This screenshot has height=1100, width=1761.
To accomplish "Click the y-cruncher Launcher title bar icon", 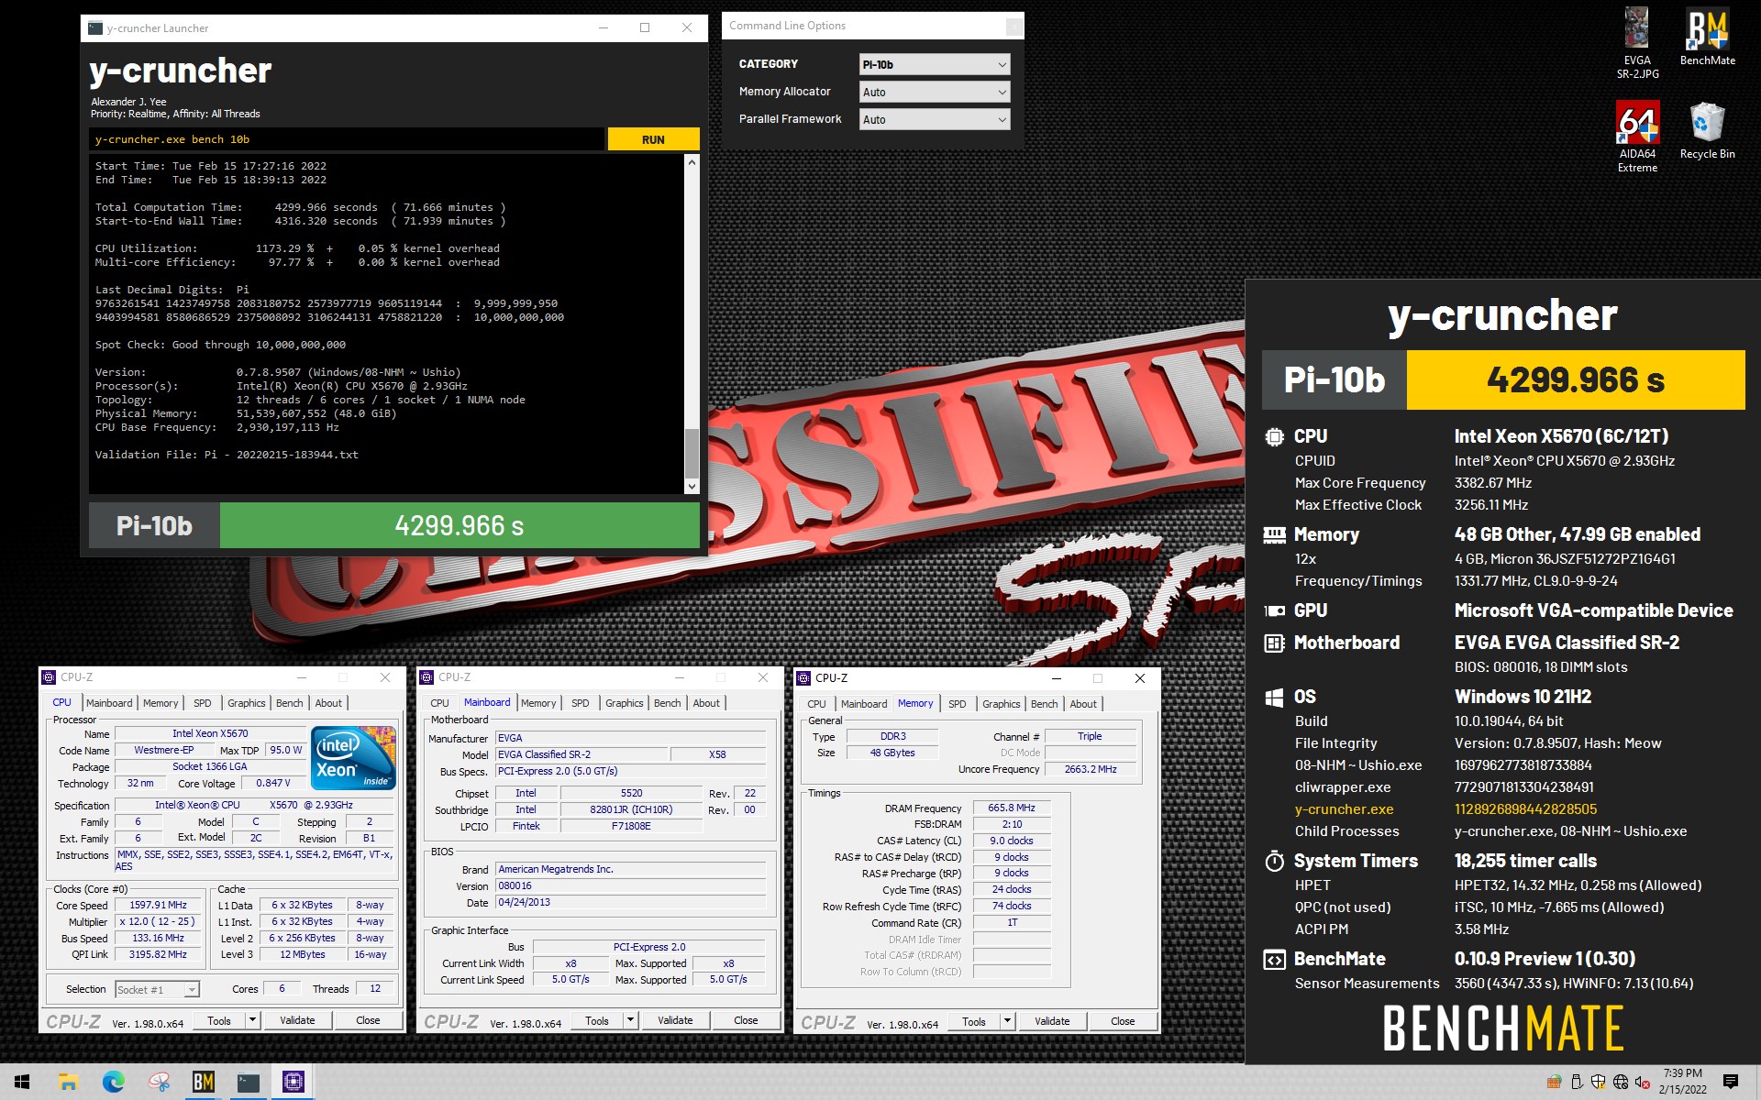I will click(x=95, y=28).
